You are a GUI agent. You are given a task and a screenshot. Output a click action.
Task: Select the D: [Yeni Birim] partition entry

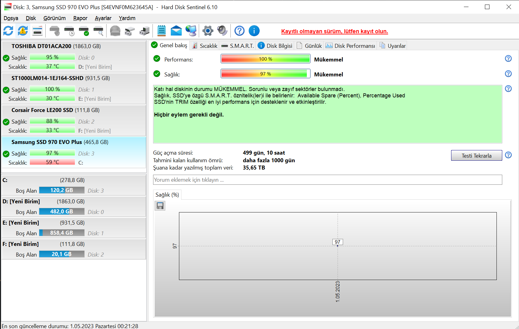point(74,206)
